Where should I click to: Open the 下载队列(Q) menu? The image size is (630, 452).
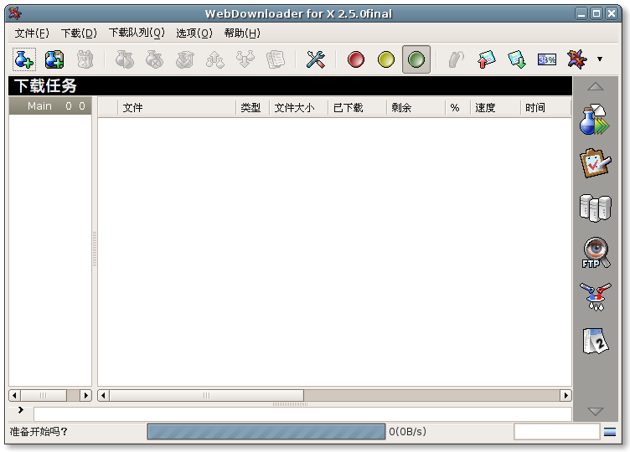click(137, 33)
